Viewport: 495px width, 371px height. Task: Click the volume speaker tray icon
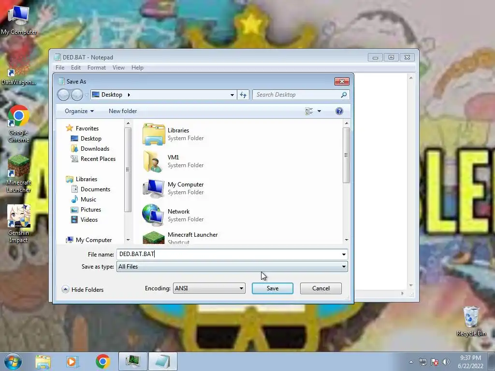[x=446, y=362]
